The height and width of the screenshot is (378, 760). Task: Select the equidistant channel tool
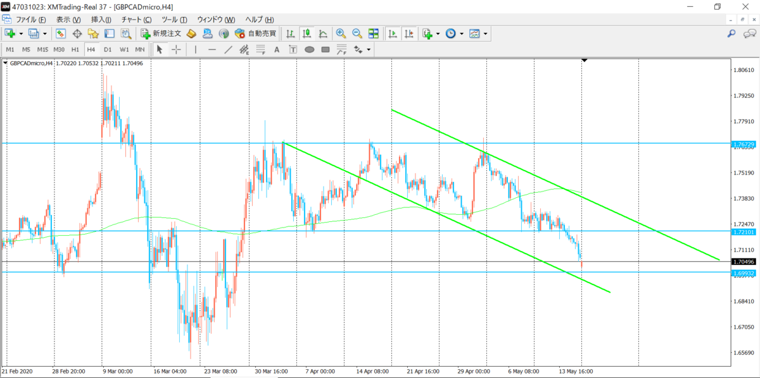(244, 49)
